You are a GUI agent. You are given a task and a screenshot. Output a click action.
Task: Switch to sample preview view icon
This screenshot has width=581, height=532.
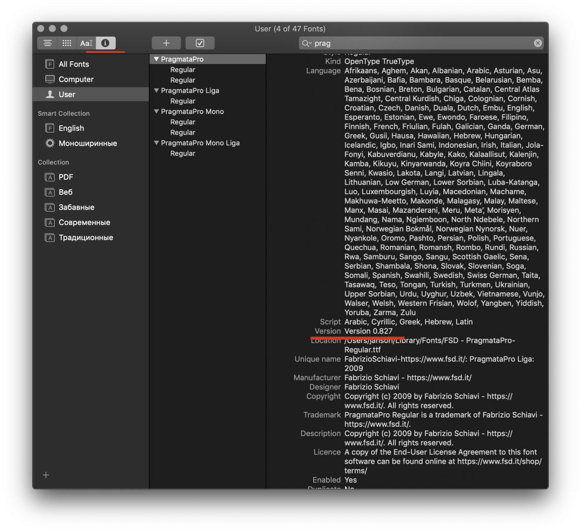pos(48,43)
